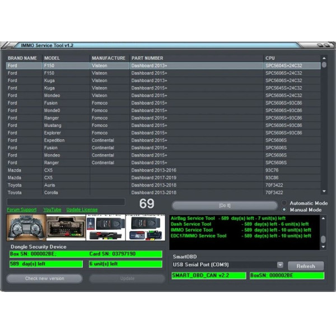Open the third wiring diagram thumbnail

tap(106, 227)
